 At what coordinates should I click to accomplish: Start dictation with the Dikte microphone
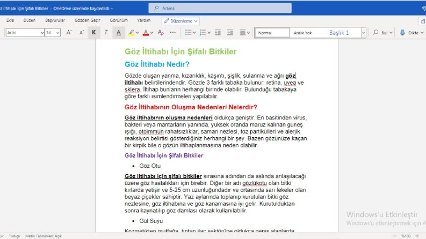pyautogui.click(x=402, y=33)
